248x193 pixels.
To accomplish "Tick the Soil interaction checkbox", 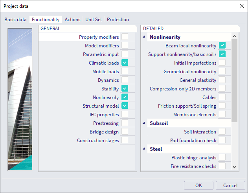I will [222, 132].
